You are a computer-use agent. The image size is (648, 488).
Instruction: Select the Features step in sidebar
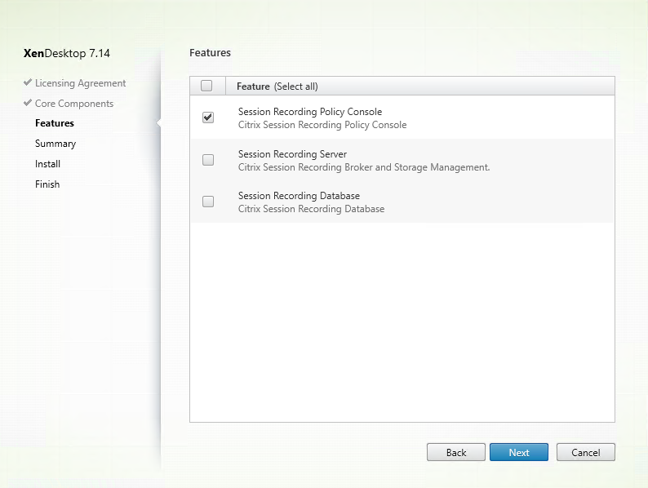[x=54, y=123]
